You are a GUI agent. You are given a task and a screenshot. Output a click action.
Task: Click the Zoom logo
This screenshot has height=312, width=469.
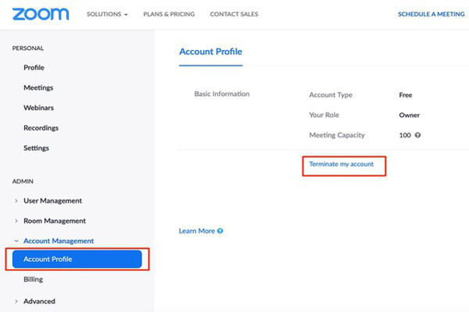(40, 14)
